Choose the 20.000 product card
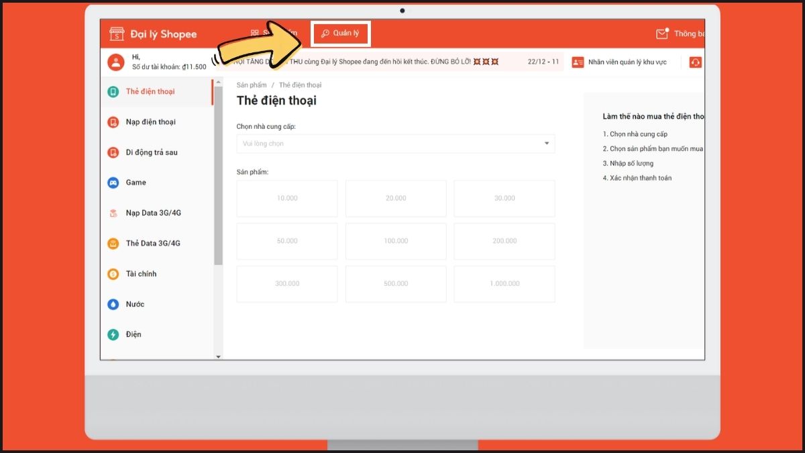 [396, 199]
